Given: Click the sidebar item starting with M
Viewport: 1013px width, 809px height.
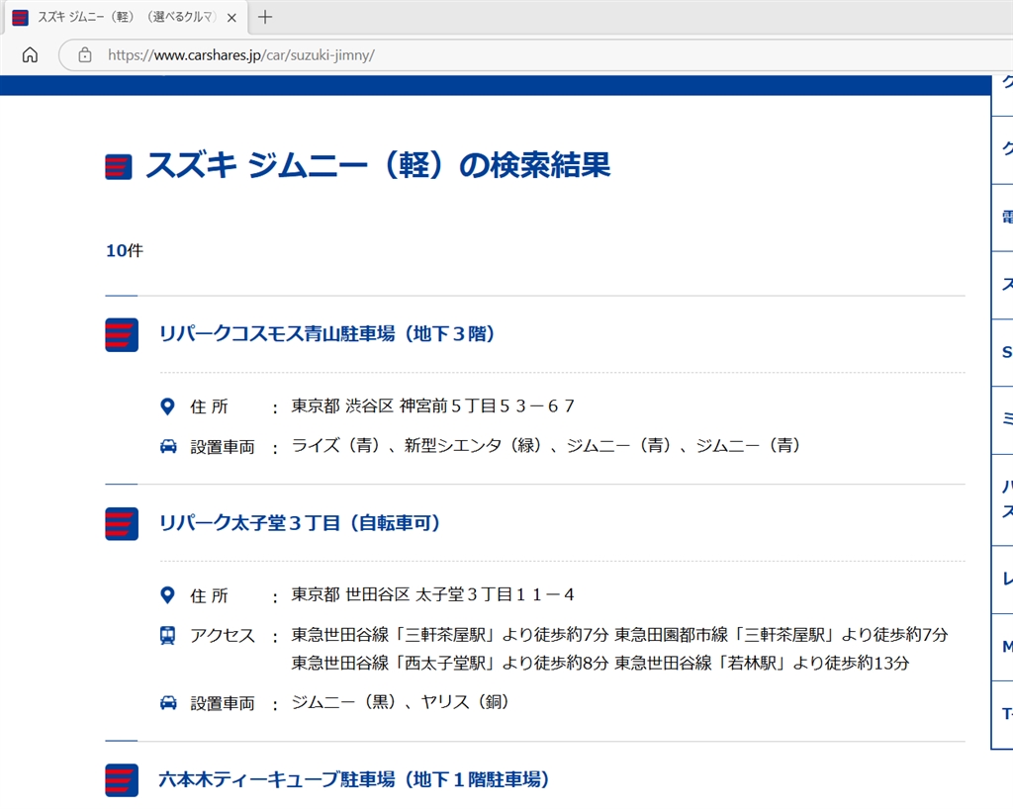Looking at the screenshot, I should click(x=1002, y=647).
